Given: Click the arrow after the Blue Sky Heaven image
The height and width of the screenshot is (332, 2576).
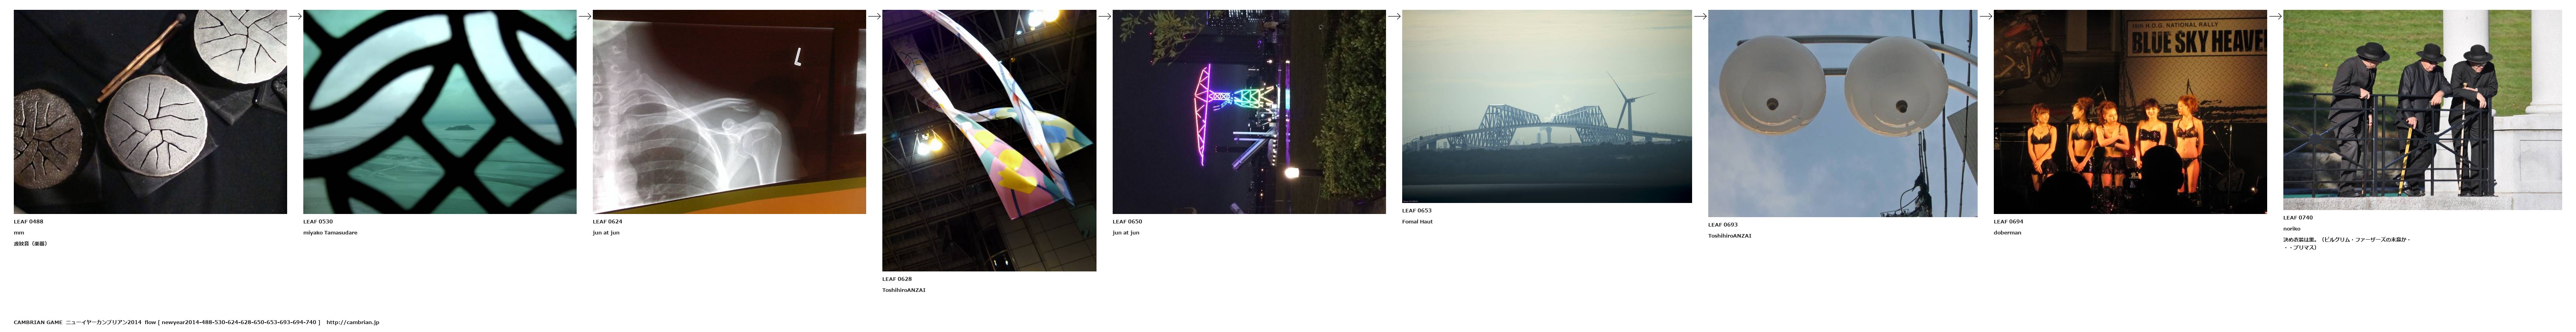Looking at the screenshot, I should point(2275,16).
